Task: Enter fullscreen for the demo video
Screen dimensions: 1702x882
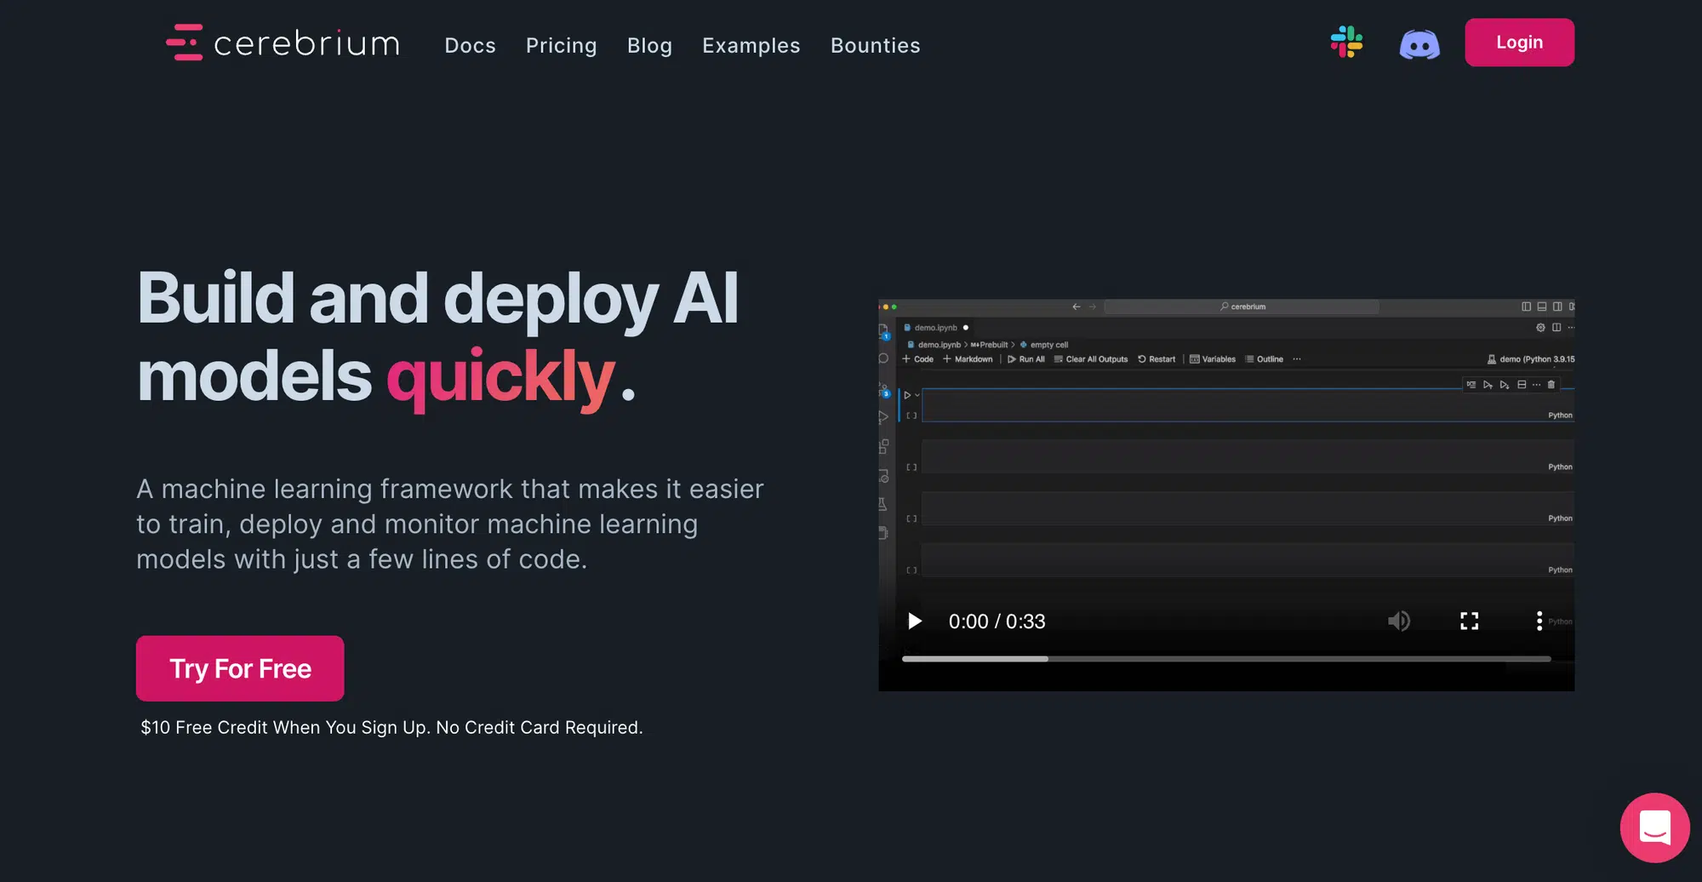Action: [x=1469, y=621]
